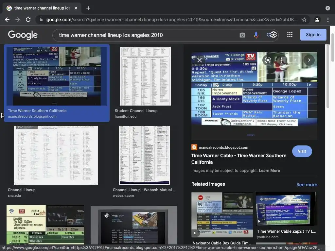Viewport: 335px width, 251px height.
Task: Start voice search with microphone icon
Action: 256,35
